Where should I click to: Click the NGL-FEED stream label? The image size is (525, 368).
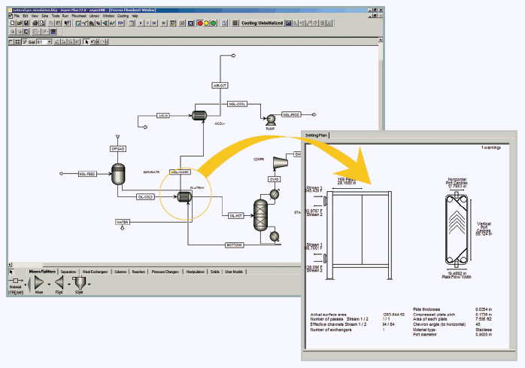tap(89, 174)
